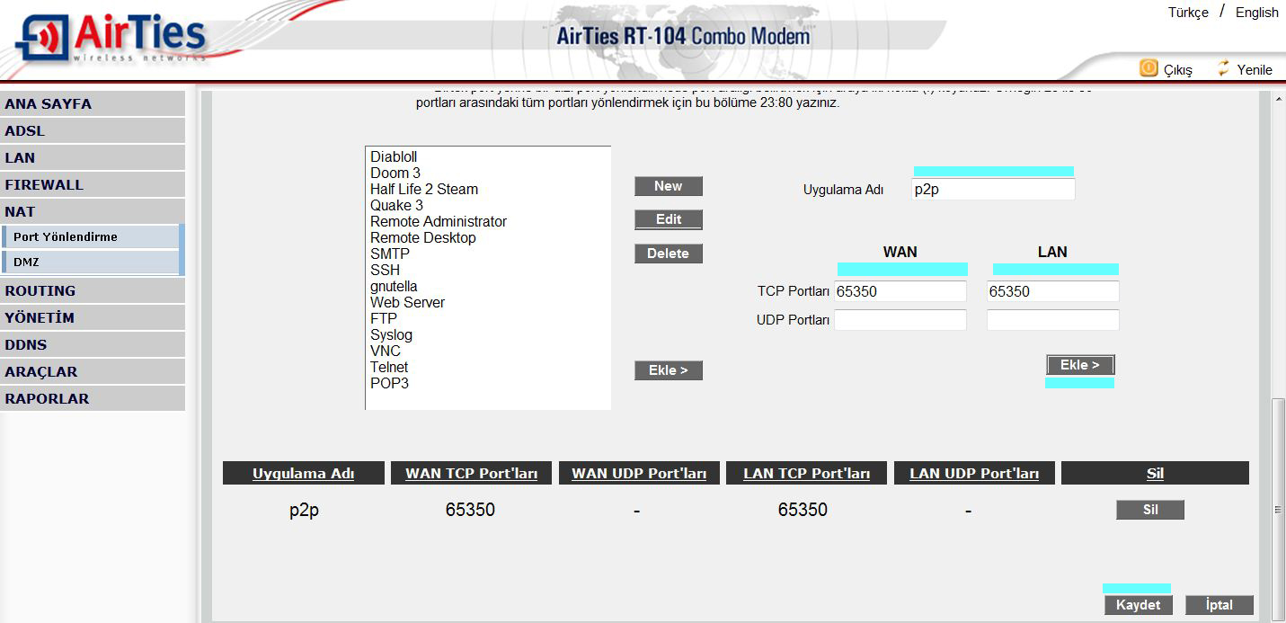Focus the LAN UDP Portları field
The height and width of the screenshot is (623, 1286).
1053,320
